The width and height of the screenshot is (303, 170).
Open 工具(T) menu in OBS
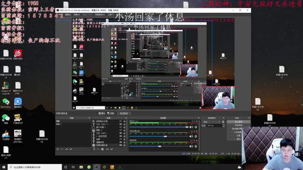[110, 15]
